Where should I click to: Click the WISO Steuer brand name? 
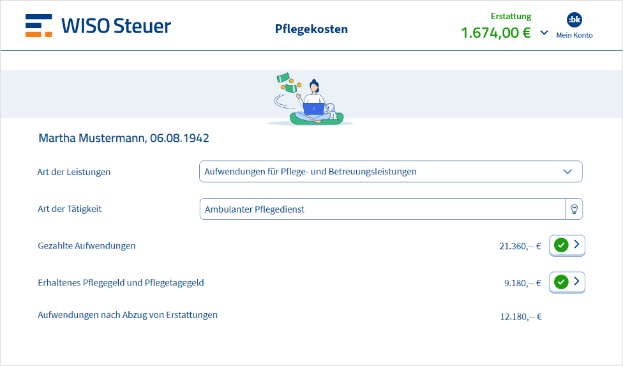pyautogui.click(x=116, y=26)
